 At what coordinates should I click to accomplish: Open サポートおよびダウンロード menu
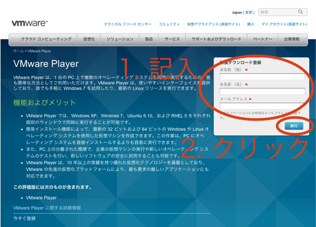(x=216, y=39)
